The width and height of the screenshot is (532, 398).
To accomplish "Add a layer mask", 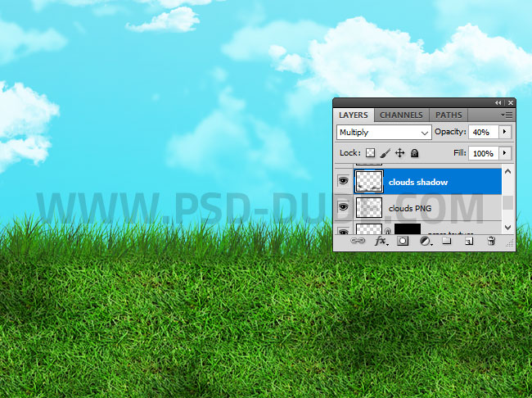I will tap(403, 242).
